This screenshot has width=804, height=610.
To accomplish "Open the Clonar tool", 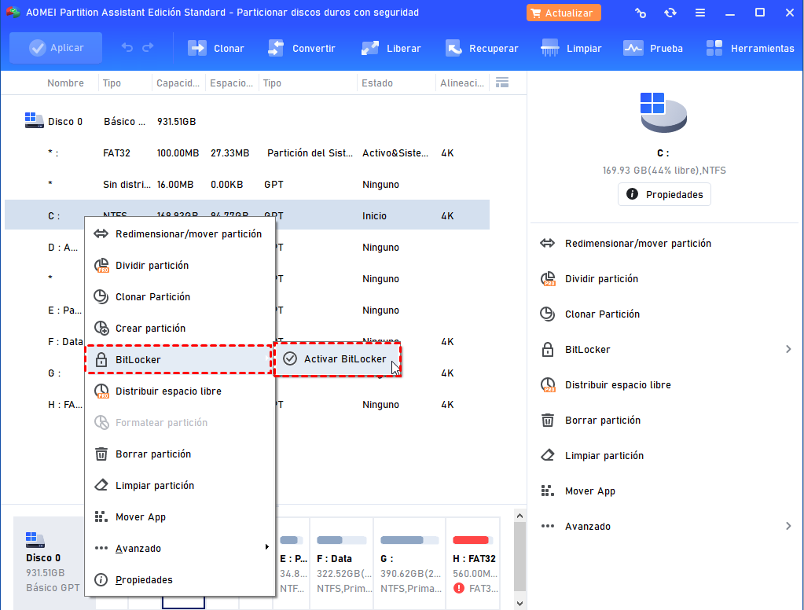I will pyautogui.click(x=216, y=48).
